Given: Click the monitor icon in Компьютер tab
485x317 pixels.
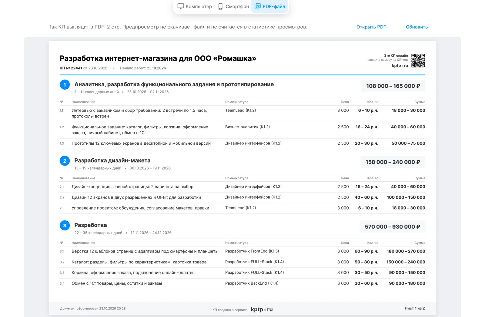Looking at the screenshot, I should [181, 6].
